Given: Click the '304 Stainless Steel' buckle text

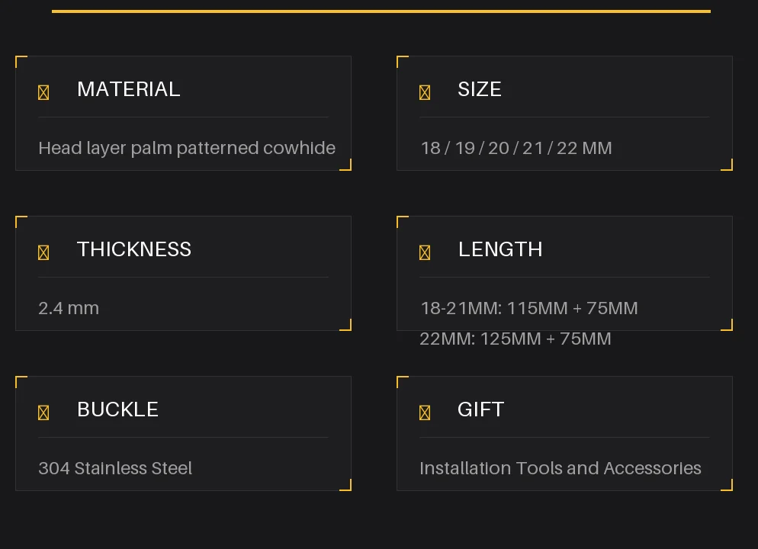Looking at the screenshot, I should (x=115, y=468).
